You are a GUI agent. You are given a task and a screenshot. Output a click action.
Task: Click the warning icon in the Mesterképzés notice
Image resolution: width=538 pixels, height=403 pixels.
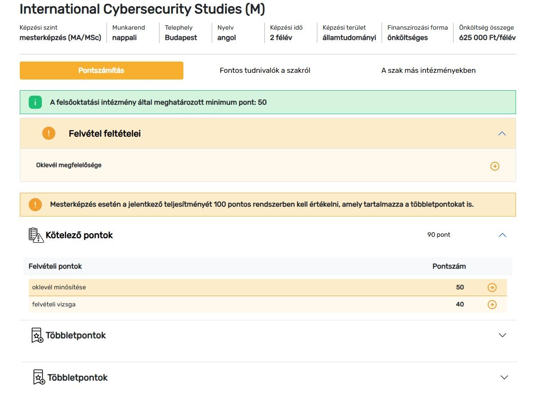[x=35, y=205]
